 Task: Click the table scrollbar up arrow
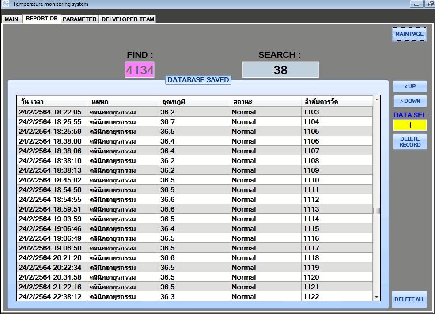[x=376, y=100]
